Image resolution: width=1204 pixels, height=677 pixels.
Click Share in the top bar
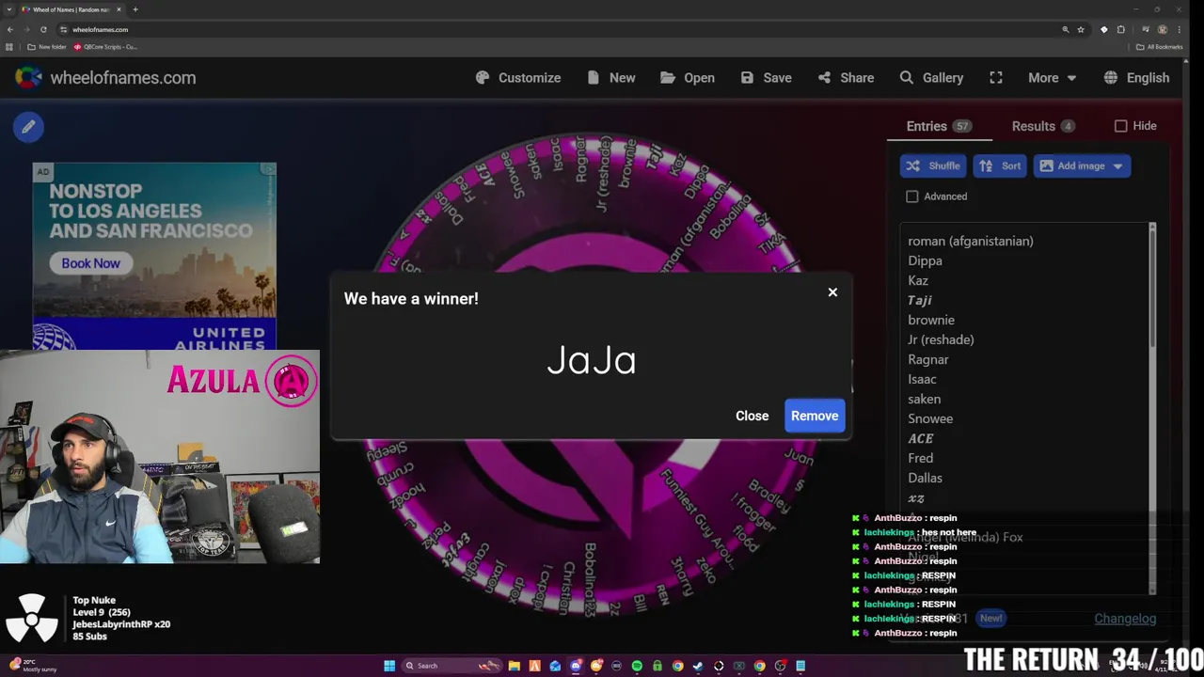[846, 78]
